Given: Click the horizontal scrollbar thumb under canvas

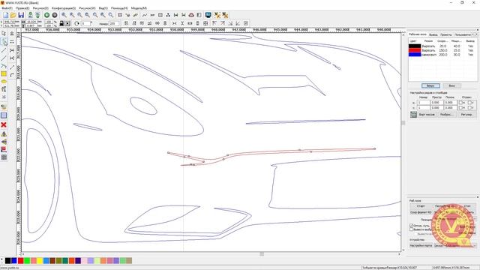Looking at the screenshot, I should [262, 253].
